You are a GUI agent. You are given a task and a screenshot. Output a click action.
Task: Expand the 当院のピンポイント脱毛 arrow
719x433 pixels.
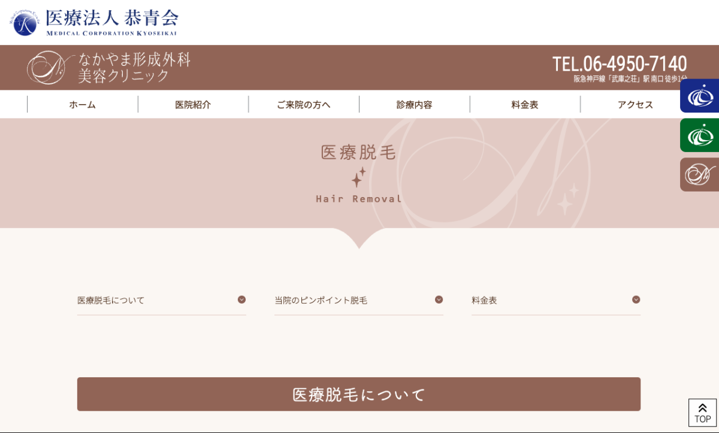tap(439, 299)
